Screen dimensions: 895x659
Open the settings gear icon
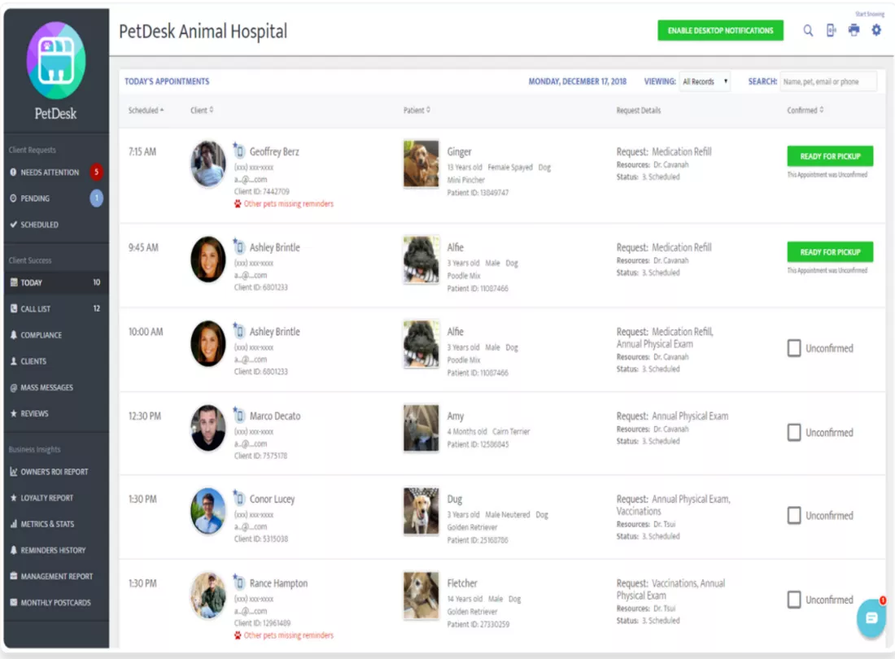tap(876, 30)
